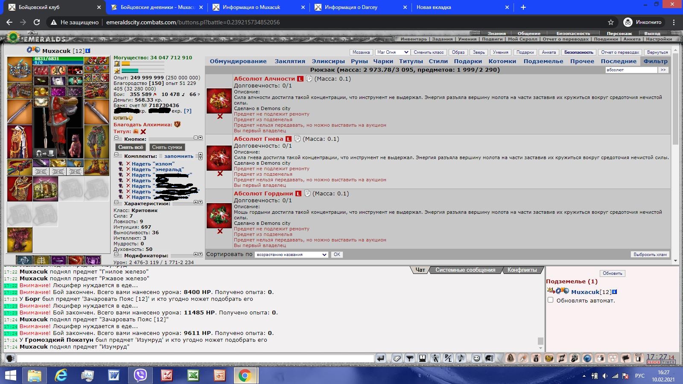Viewport: 683px width, 384px height.
Task: Remove the "излом" set with red X
Action: point(128,163)
